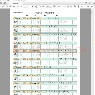This screenshot has height=95, width=95.
Task: Expand the right tools pane arrow
Action: pos(93,58)
